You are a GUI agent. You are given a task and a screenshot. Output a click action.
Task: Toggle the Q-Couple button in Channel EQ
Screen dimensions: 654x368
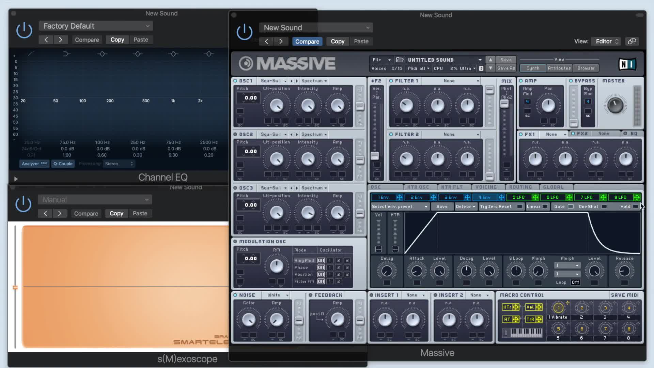[63, 164]
